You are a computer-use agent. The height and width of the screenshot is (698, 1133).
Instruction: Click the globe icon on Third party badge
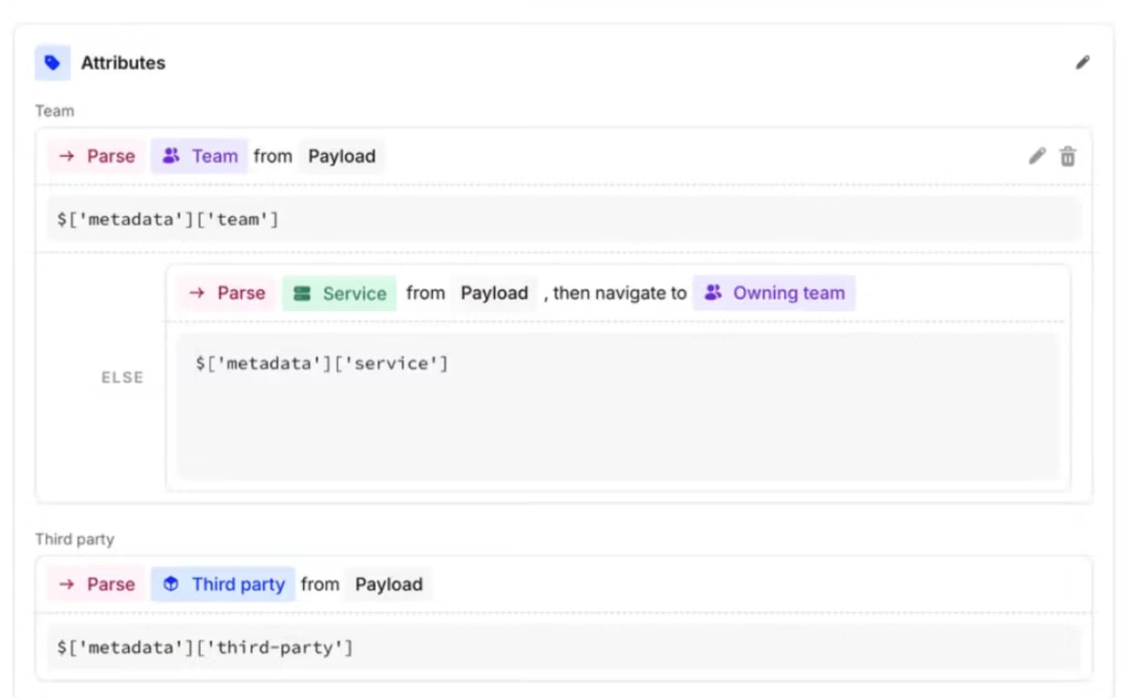(x=171, y=584)
